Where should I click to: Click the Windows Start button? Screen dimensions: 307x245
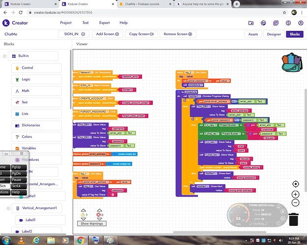6,240
